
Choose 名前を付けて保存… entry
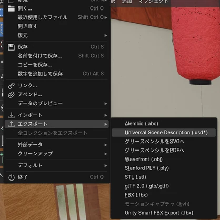pyautogui.click(x=57, y=56)
